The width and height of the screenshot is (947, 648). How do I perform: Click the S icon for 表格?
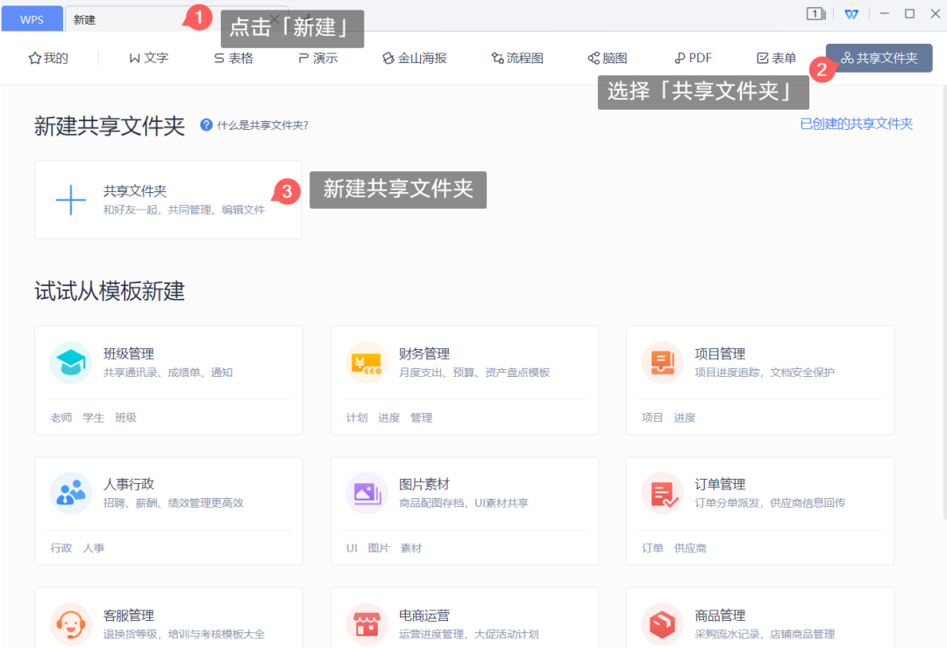coord(219,58)
